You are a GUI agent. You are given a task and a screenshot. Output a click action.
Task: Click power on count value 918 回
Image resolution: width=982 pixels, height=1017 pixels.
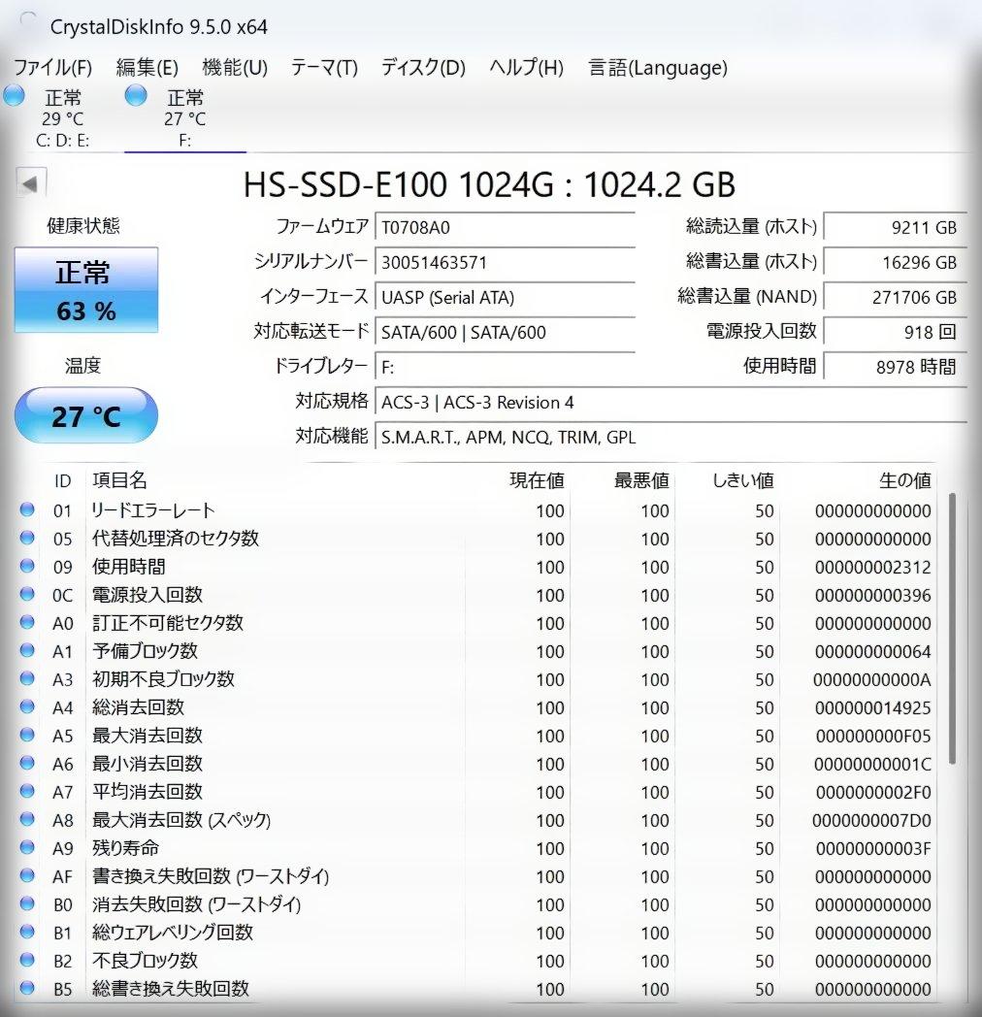(x=895, y=332)
